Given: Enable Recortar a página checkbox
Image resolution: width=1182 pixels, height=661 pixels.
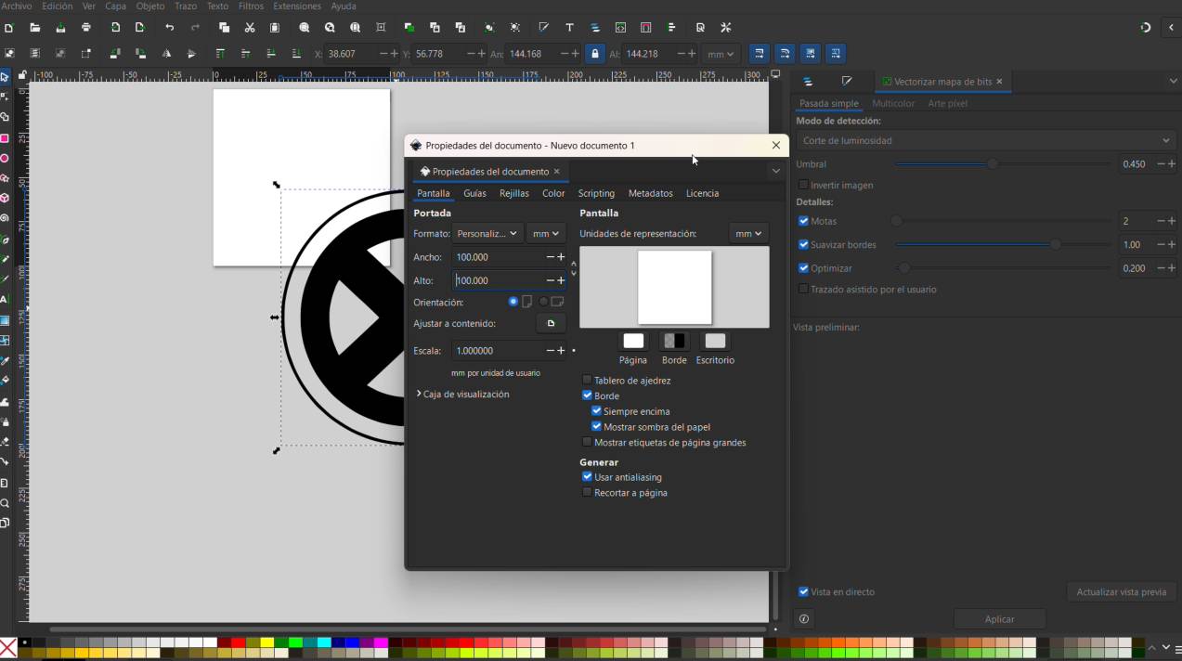Looking at the screenshot, I should [587, 492].
